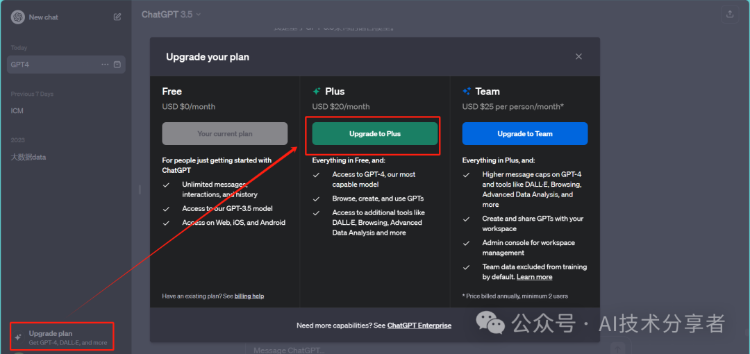750x354 pixels.
Task: Open the 大数据data conversation
Action: (x=28, y=157)
